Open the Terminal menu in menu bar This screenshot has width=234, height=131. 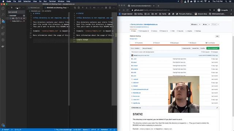[x=52, y=1]
